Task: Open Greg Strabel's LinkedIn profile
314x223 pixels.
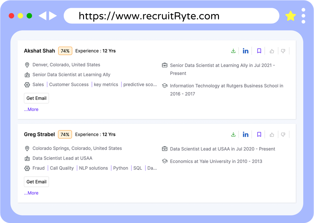Action: point(246,134)
